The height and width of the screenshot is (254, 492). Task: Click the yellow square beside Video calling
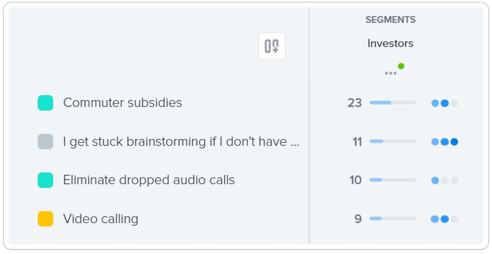click(x=45, y=219)
